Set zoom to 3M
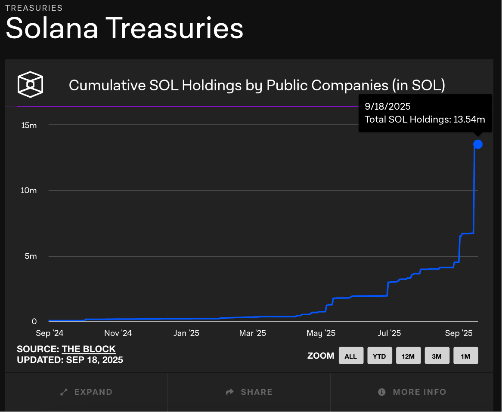 437,356
